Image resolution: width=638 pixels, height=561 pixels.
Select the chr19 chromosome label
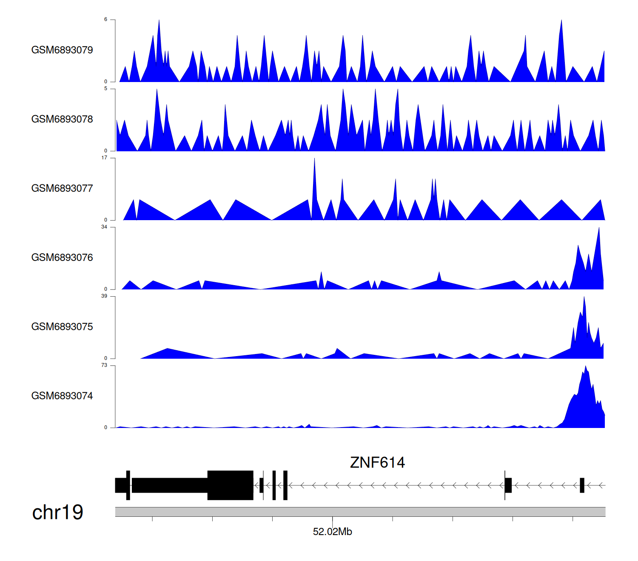[x=57, y=512]
